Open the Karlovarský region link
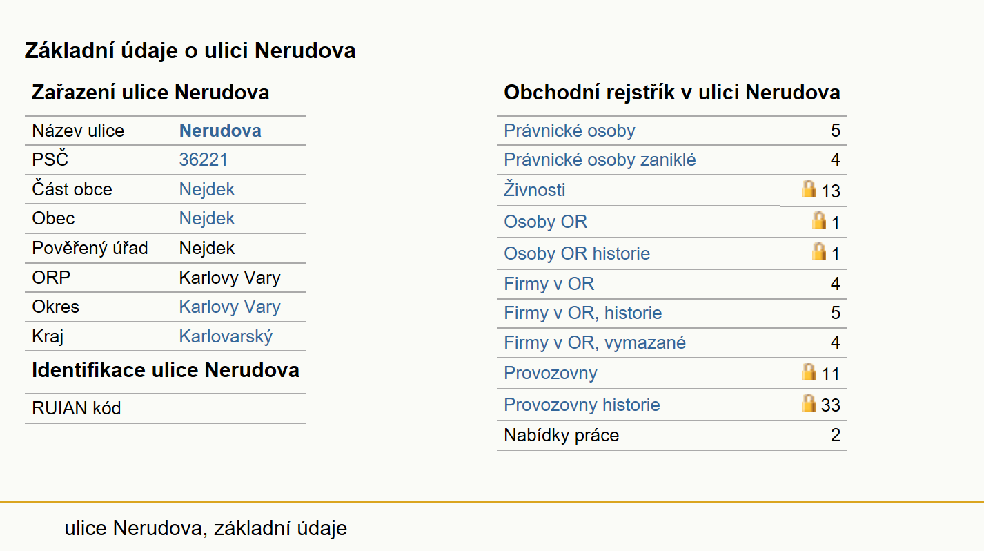This screenshot has width=984, height=551. [x=226, y=336]
